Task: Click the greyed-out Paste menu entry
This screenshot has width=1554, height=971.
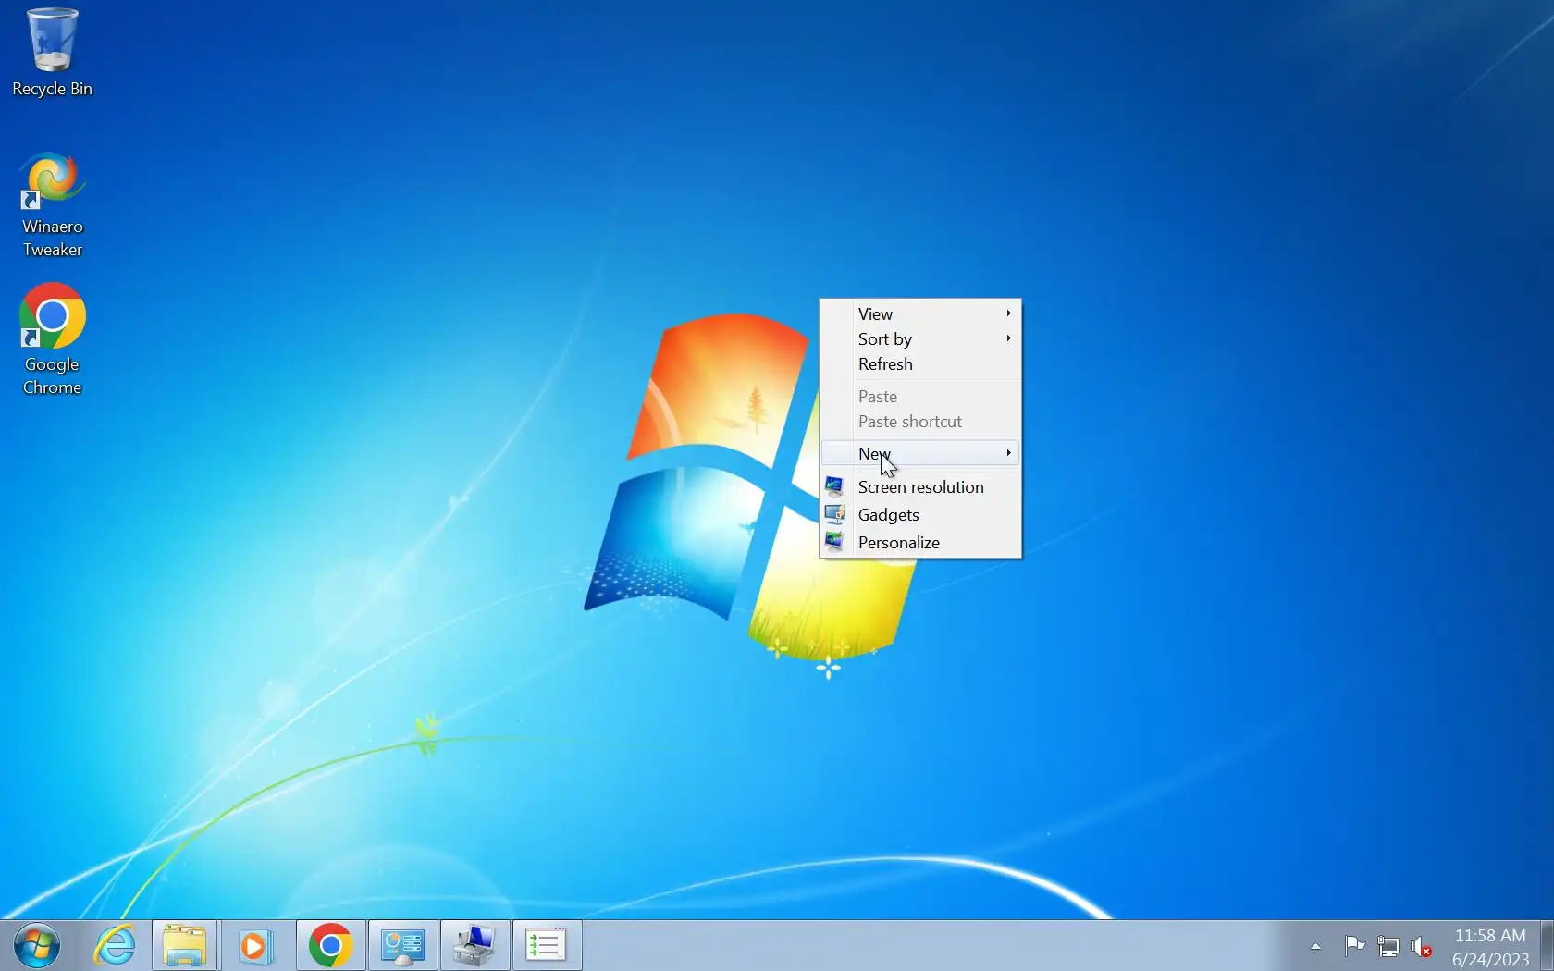Action: [x=920, y=397]
